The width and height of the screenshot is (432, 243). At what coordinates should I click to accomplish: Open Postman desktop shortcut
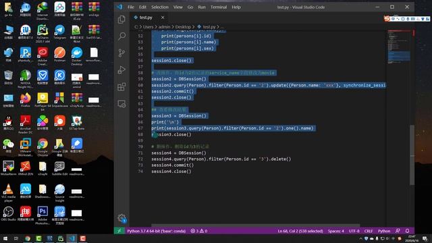pyautogui.click(x=59, y=55)
